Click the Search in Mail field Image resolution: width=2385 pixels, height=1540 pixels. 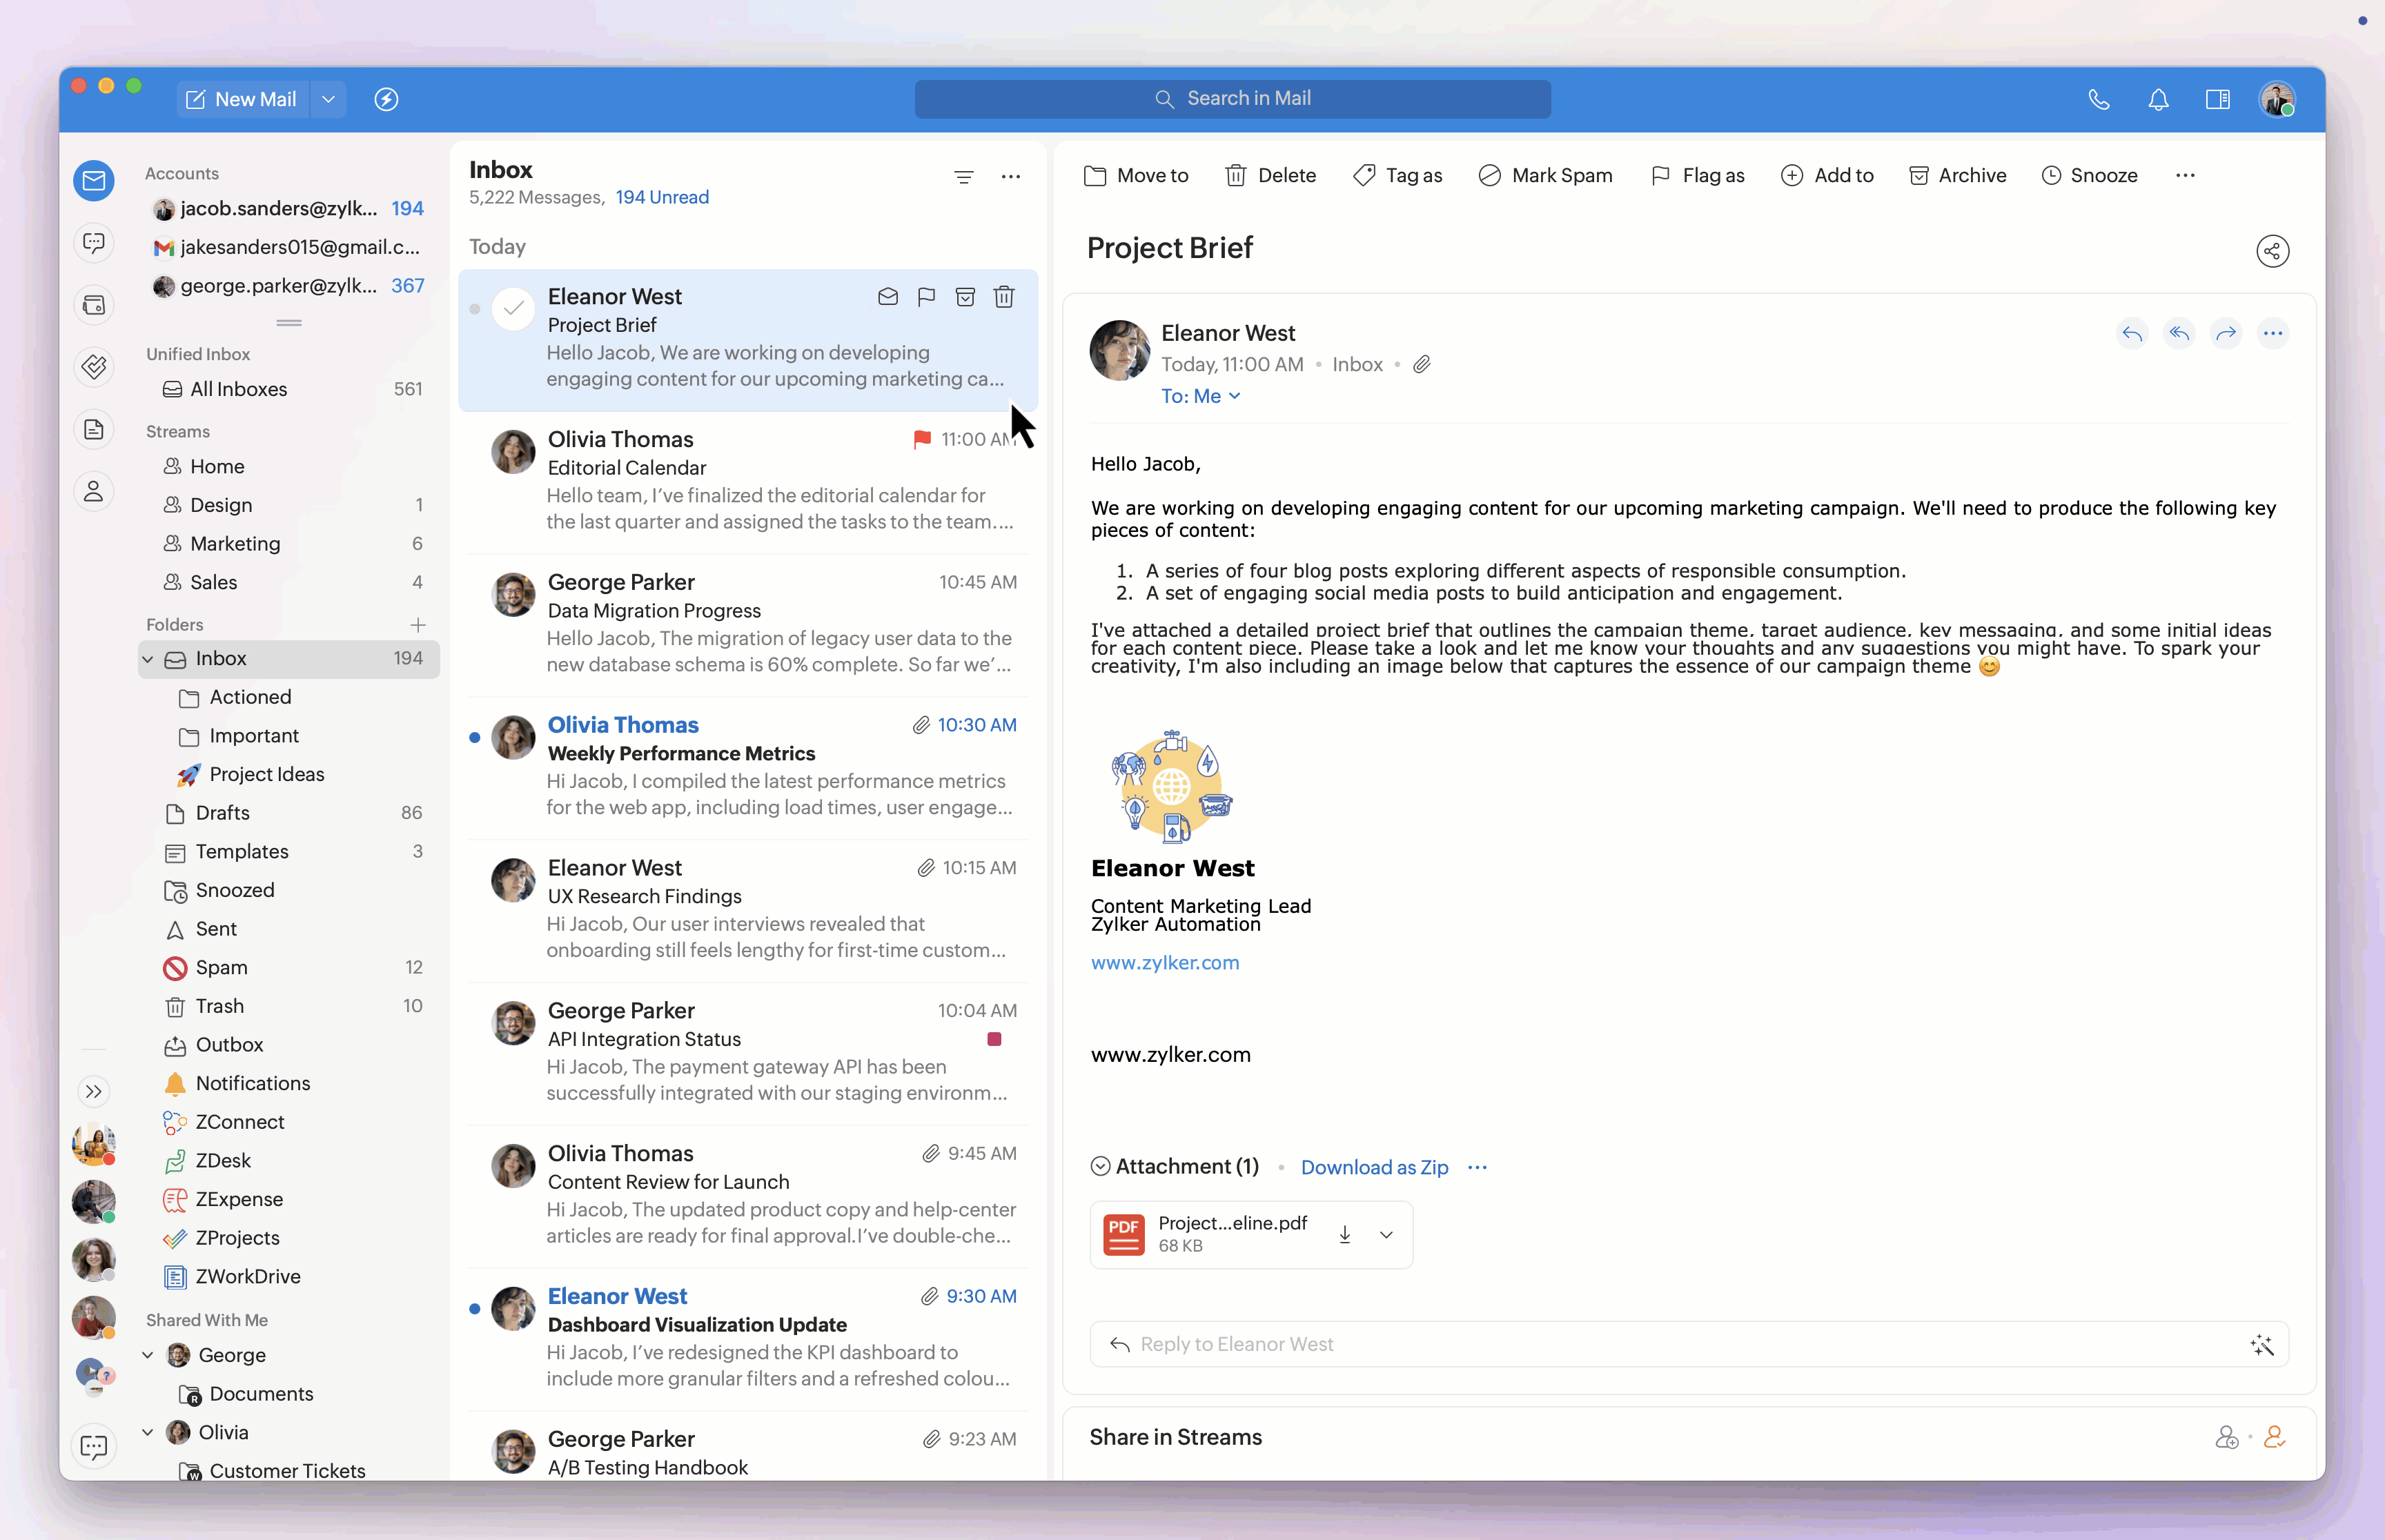tap(1232, 99)
